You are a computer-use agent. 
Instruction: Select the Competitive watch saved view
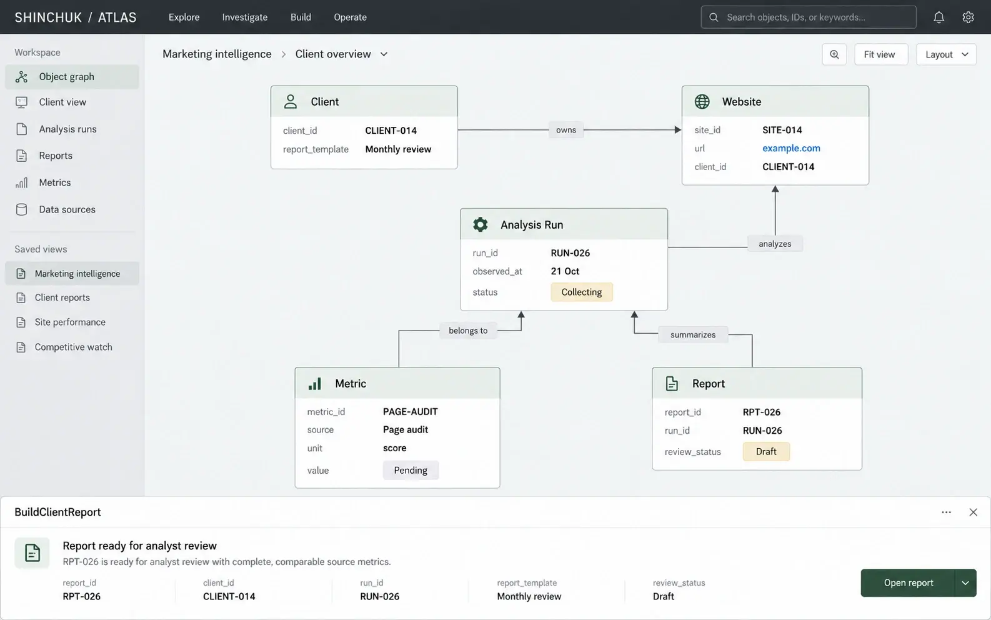coord(72,347)
